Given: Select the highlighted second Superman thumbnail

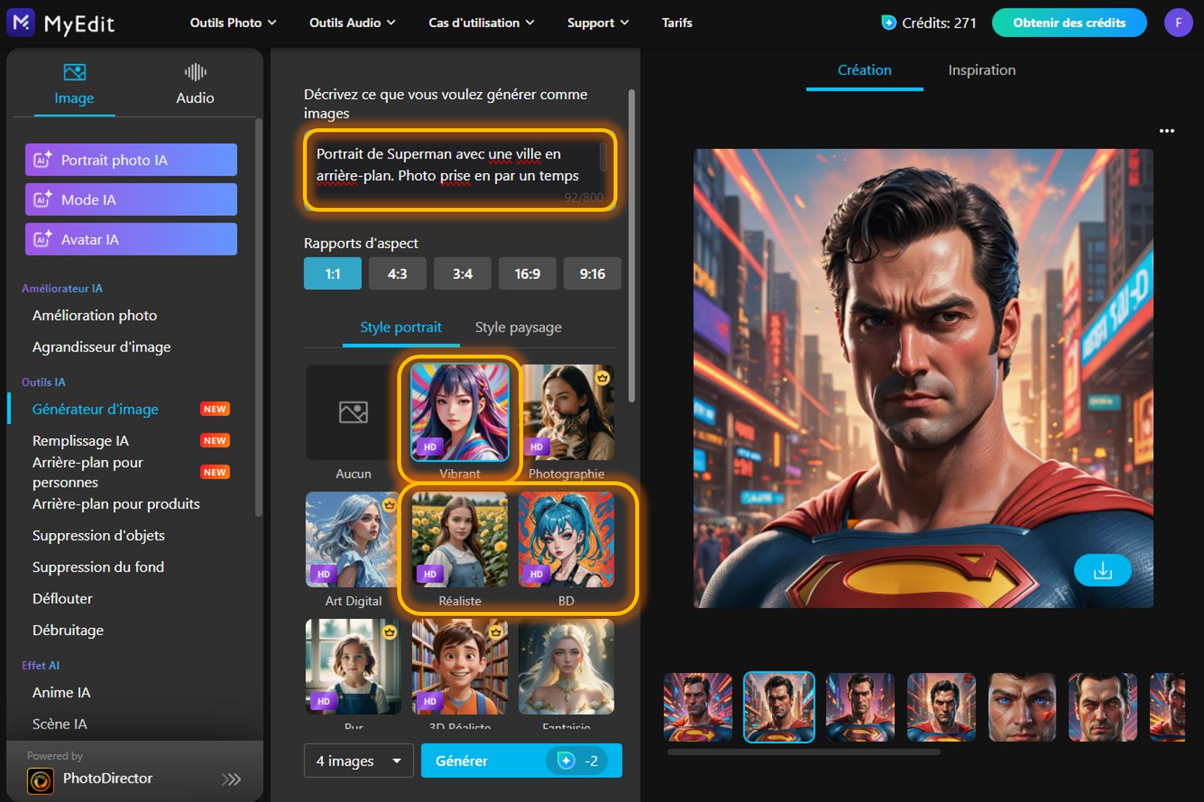Looking at the screenshot, I should click(x=779, y=707).
